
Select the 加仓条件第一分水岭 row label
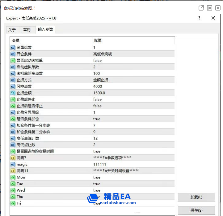click(x=33, y=125)
